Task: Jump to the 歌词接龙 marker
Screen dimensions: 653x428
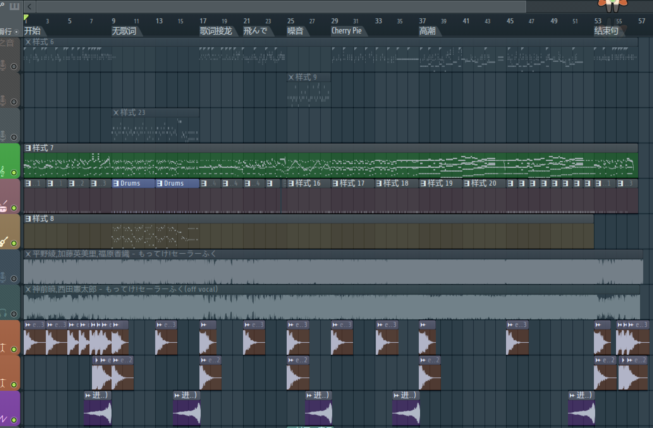Action: click(x=216, y=31)
